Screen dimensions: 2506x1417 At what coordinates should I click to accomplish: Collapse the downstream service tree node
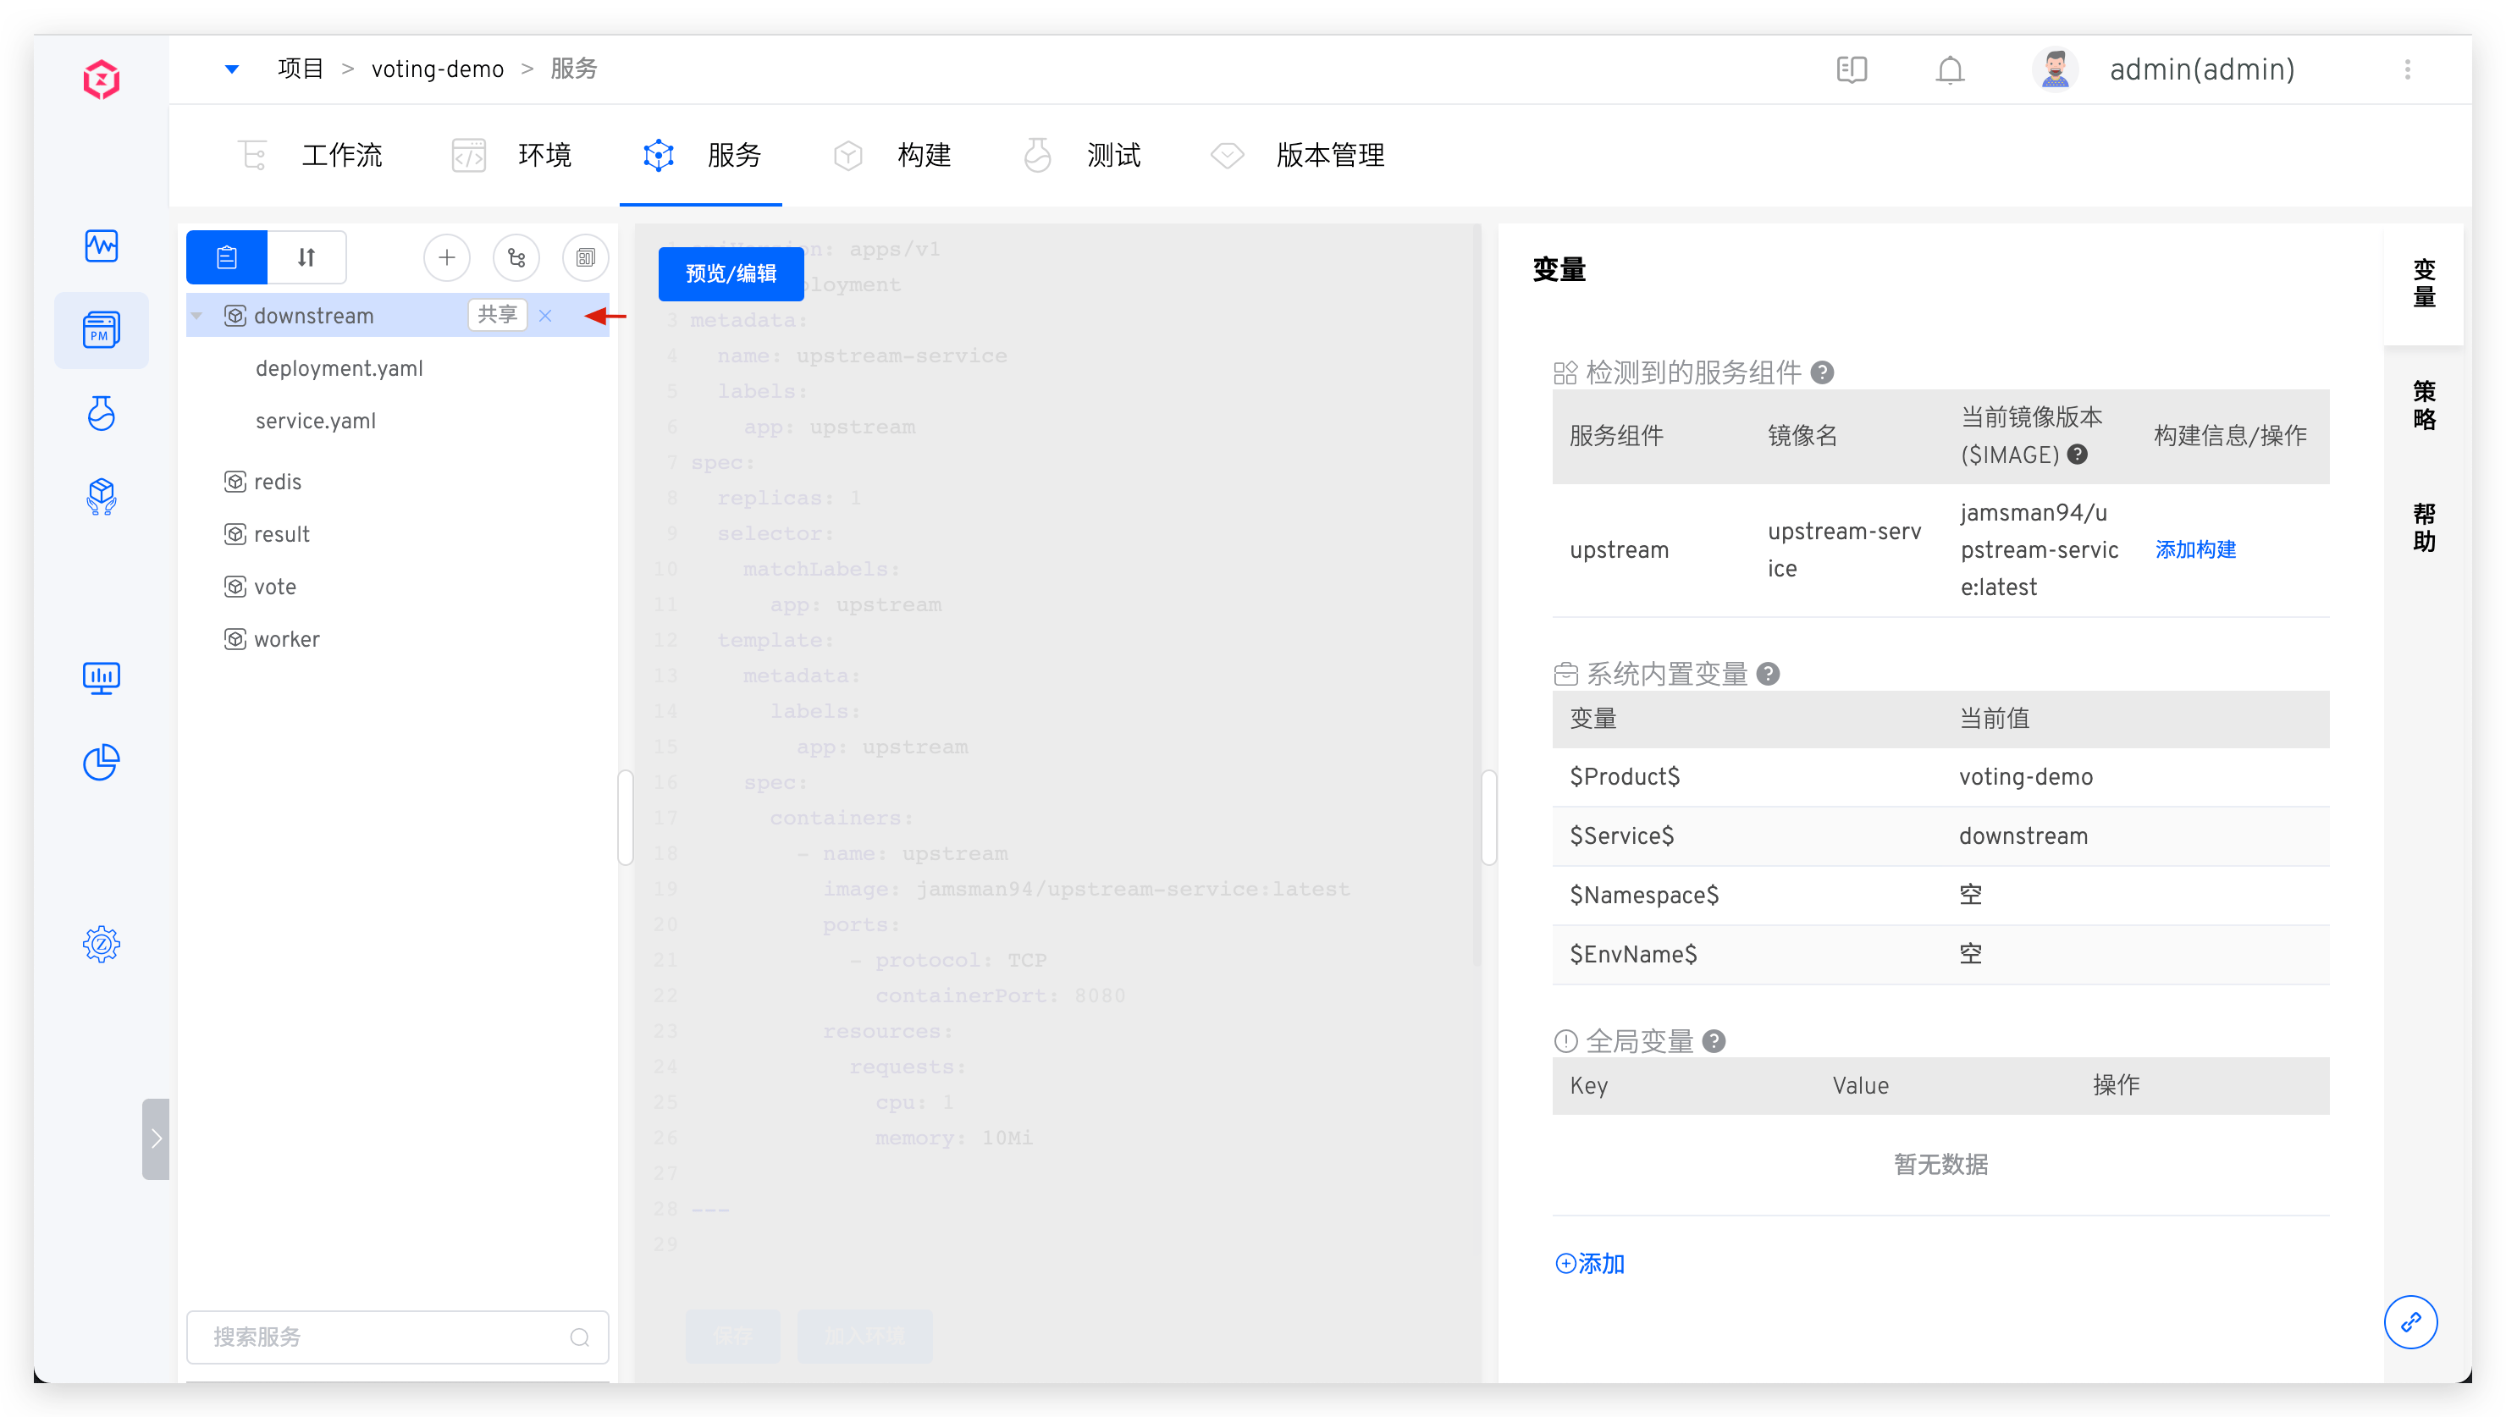click(197, 316)
